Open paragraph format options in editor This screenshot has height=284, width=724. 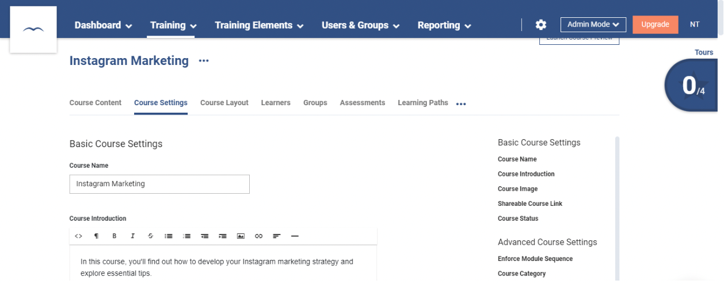[97, 236]
